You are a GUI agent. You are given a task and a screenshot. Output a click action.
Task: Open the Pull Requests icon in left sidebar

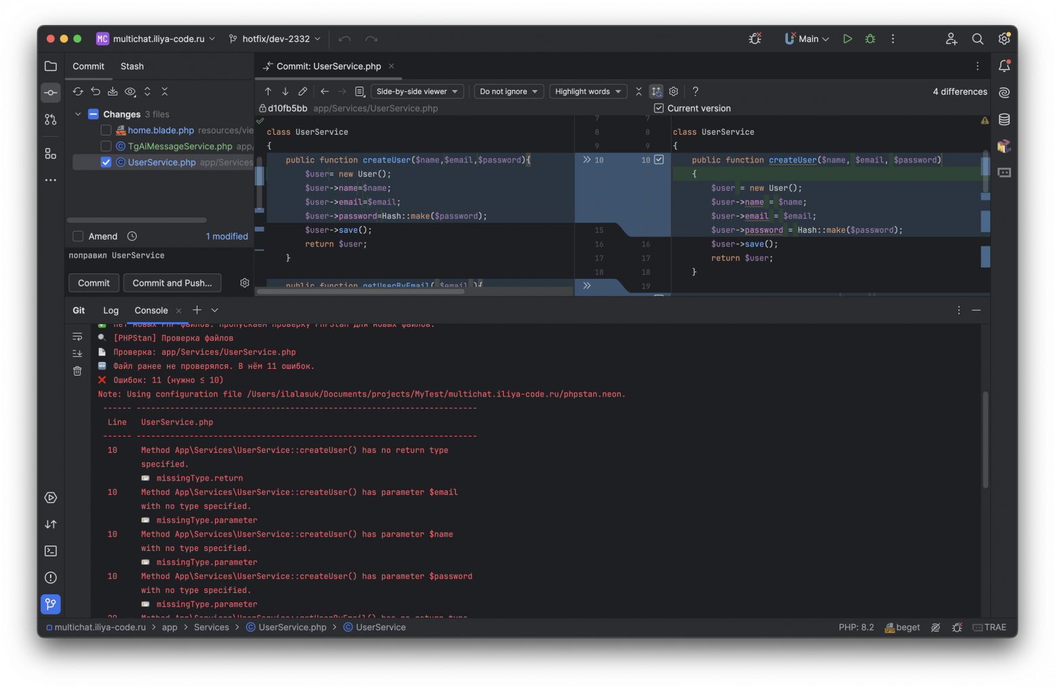point(50,119)
